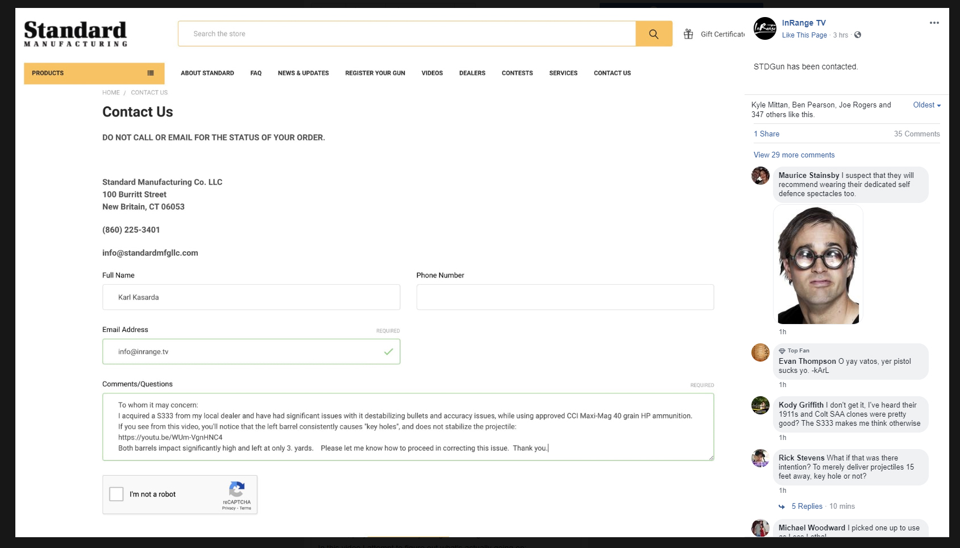Click Standard Manufacturing logo
The height and width of the screenshot is (548, 960).
tap(76, 34)
